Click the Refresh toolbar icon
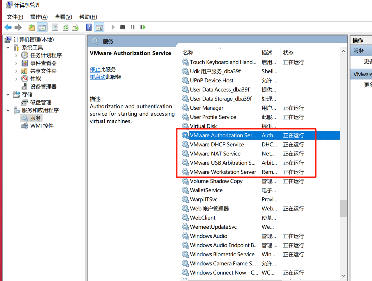The image size is (372, 281). 66,27
